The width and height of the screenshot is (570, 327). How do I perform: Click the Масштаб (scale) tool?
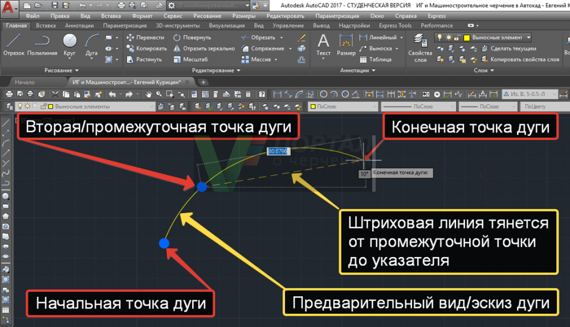[190, 60]
